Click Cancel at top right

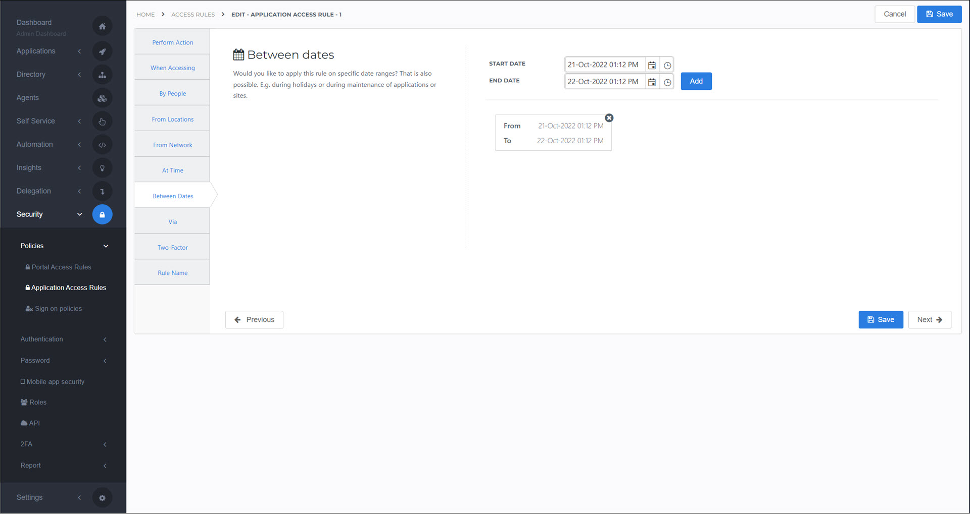895,14
